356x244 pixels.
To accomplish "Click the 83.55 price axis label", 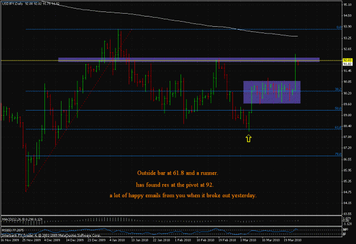I will click(347, 214).
